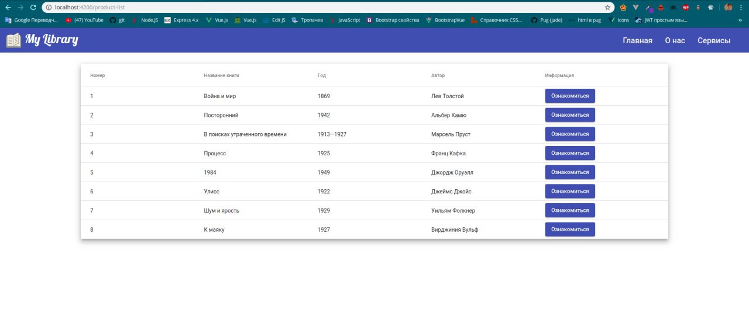
Task: Select the Шум и ярость title cell
Action: pyautogui.click(x=221, y=210)
